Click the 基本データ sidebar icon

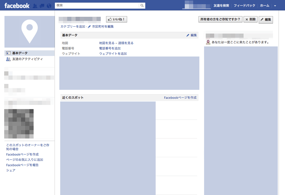pyautogui.click(x=8, y=53)
